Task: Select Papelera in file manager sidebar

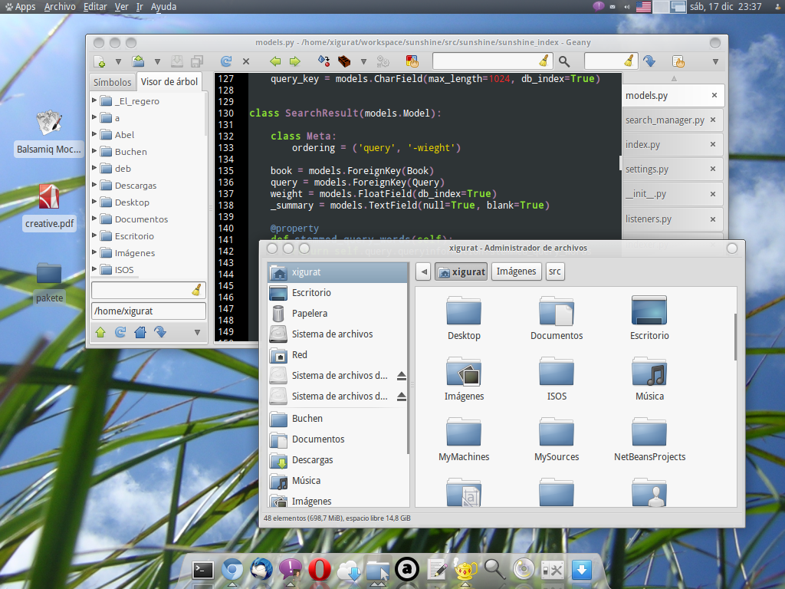Action: pos(309,313)
